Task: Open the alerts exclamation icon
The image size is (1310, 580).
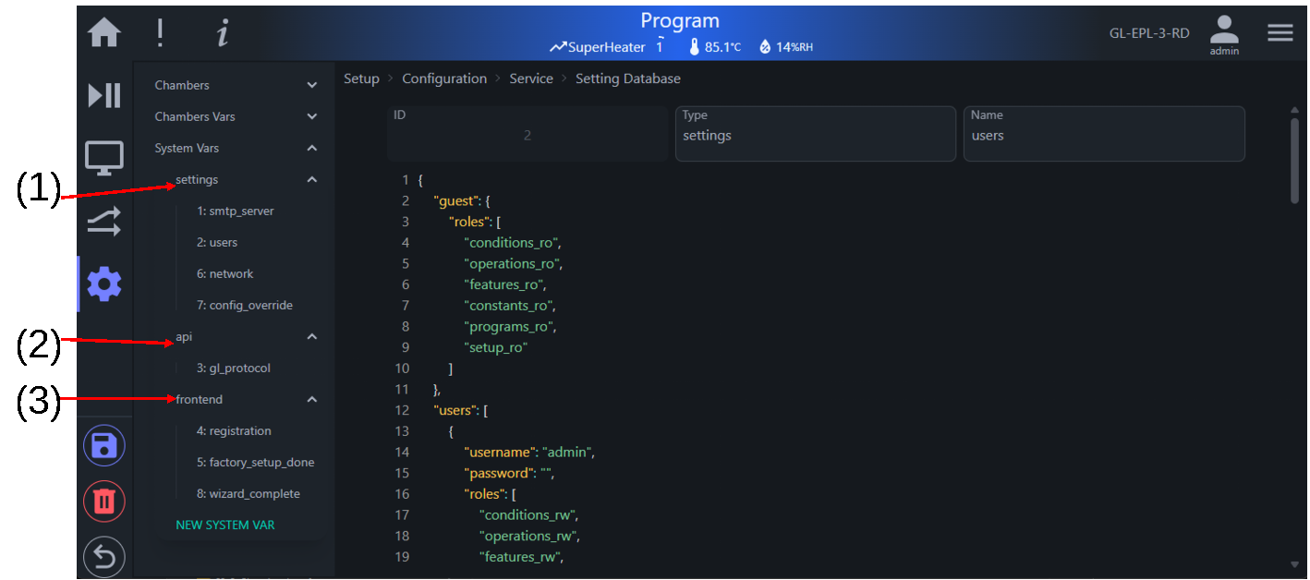Action: pyautogui.click(x=160, y=32)
